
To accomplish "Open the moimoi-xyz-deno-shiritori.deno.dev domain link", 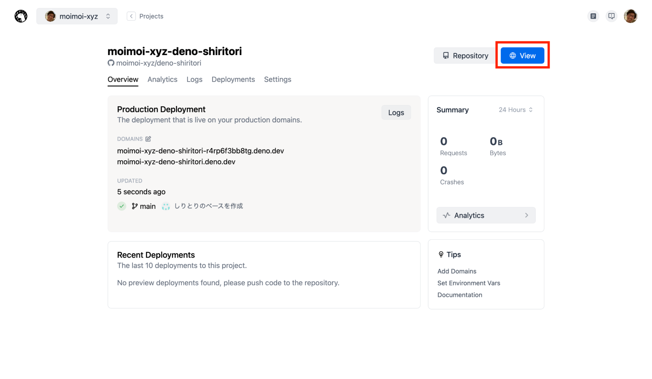I will point(176,162).
